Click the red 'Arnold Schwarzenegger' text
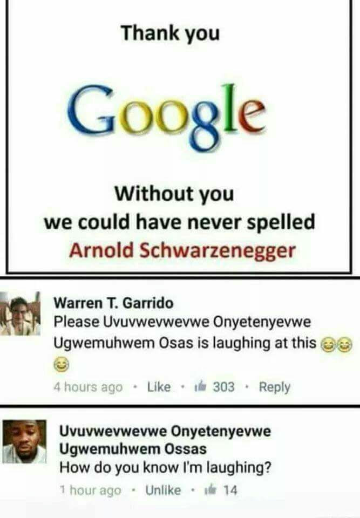Image resolution: width=360 pixels, height=518 pixels. [182, 250]
